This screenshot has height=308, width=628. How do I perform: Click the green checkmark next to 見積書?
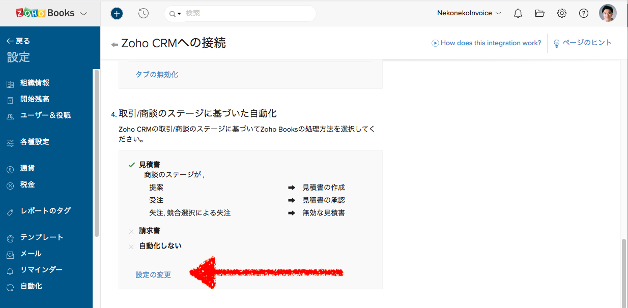tap(131, 165)
